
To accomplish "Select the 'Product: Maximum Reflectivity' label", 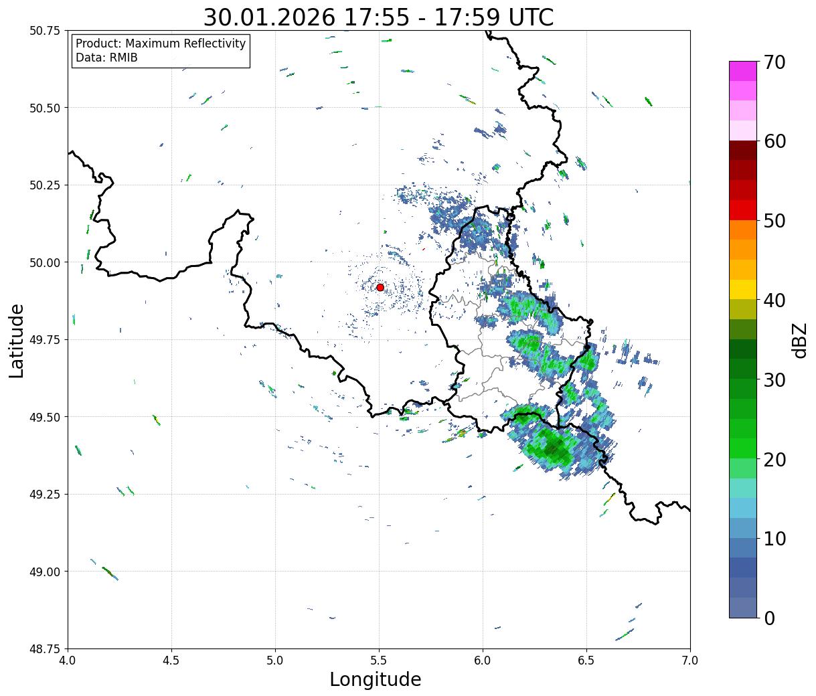I will (161, 43).
